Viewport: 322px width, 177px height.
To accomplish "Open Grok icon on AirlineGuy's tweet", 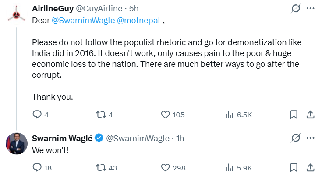I will coord(296,9).
